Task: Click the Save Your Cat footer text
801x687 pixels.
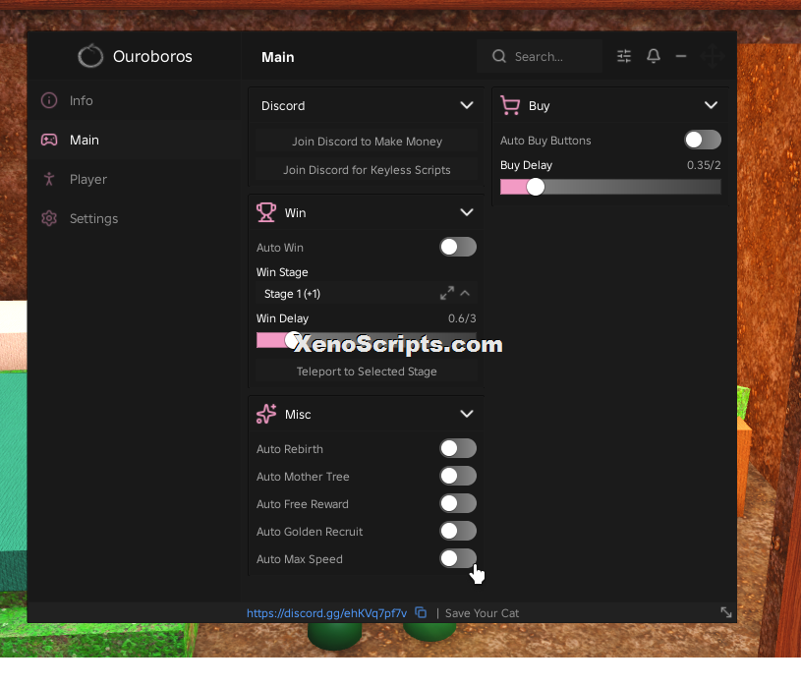Action: [482, 613]
